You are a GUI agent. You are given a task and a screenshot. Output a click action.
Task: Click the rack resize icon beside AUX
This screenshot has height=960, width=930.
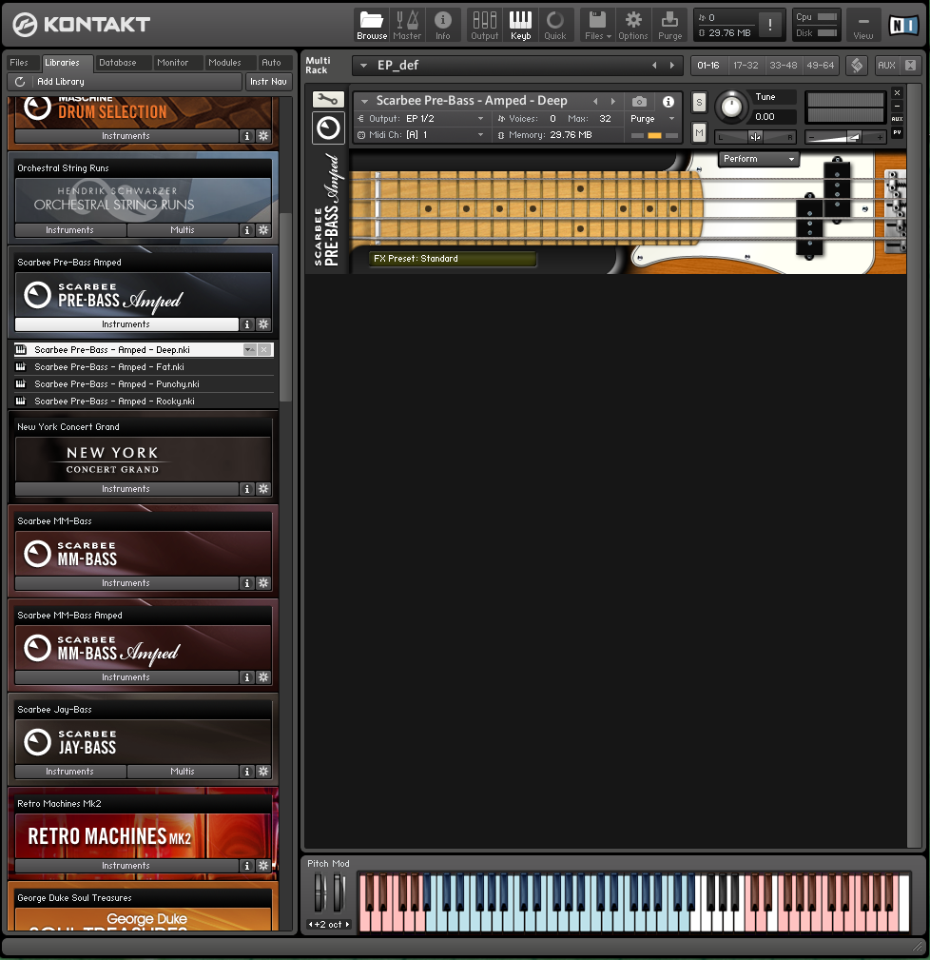(910, 65)
